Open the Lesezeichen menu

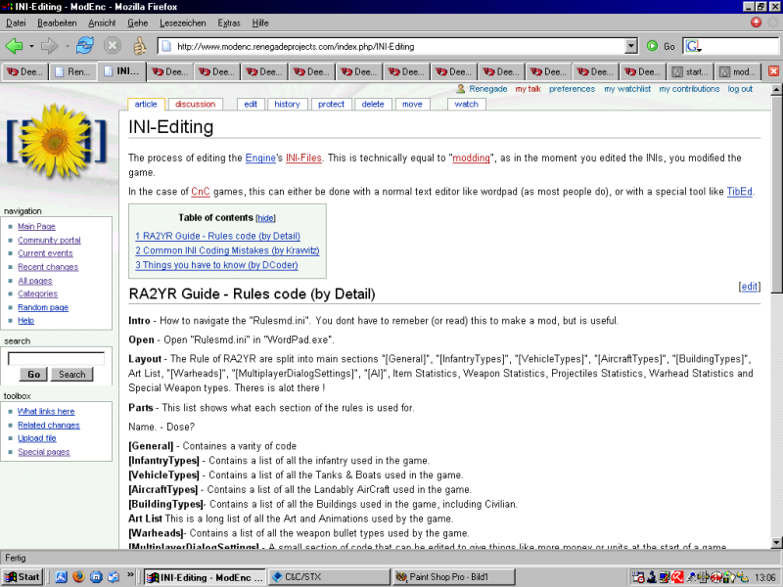(183, 23)
